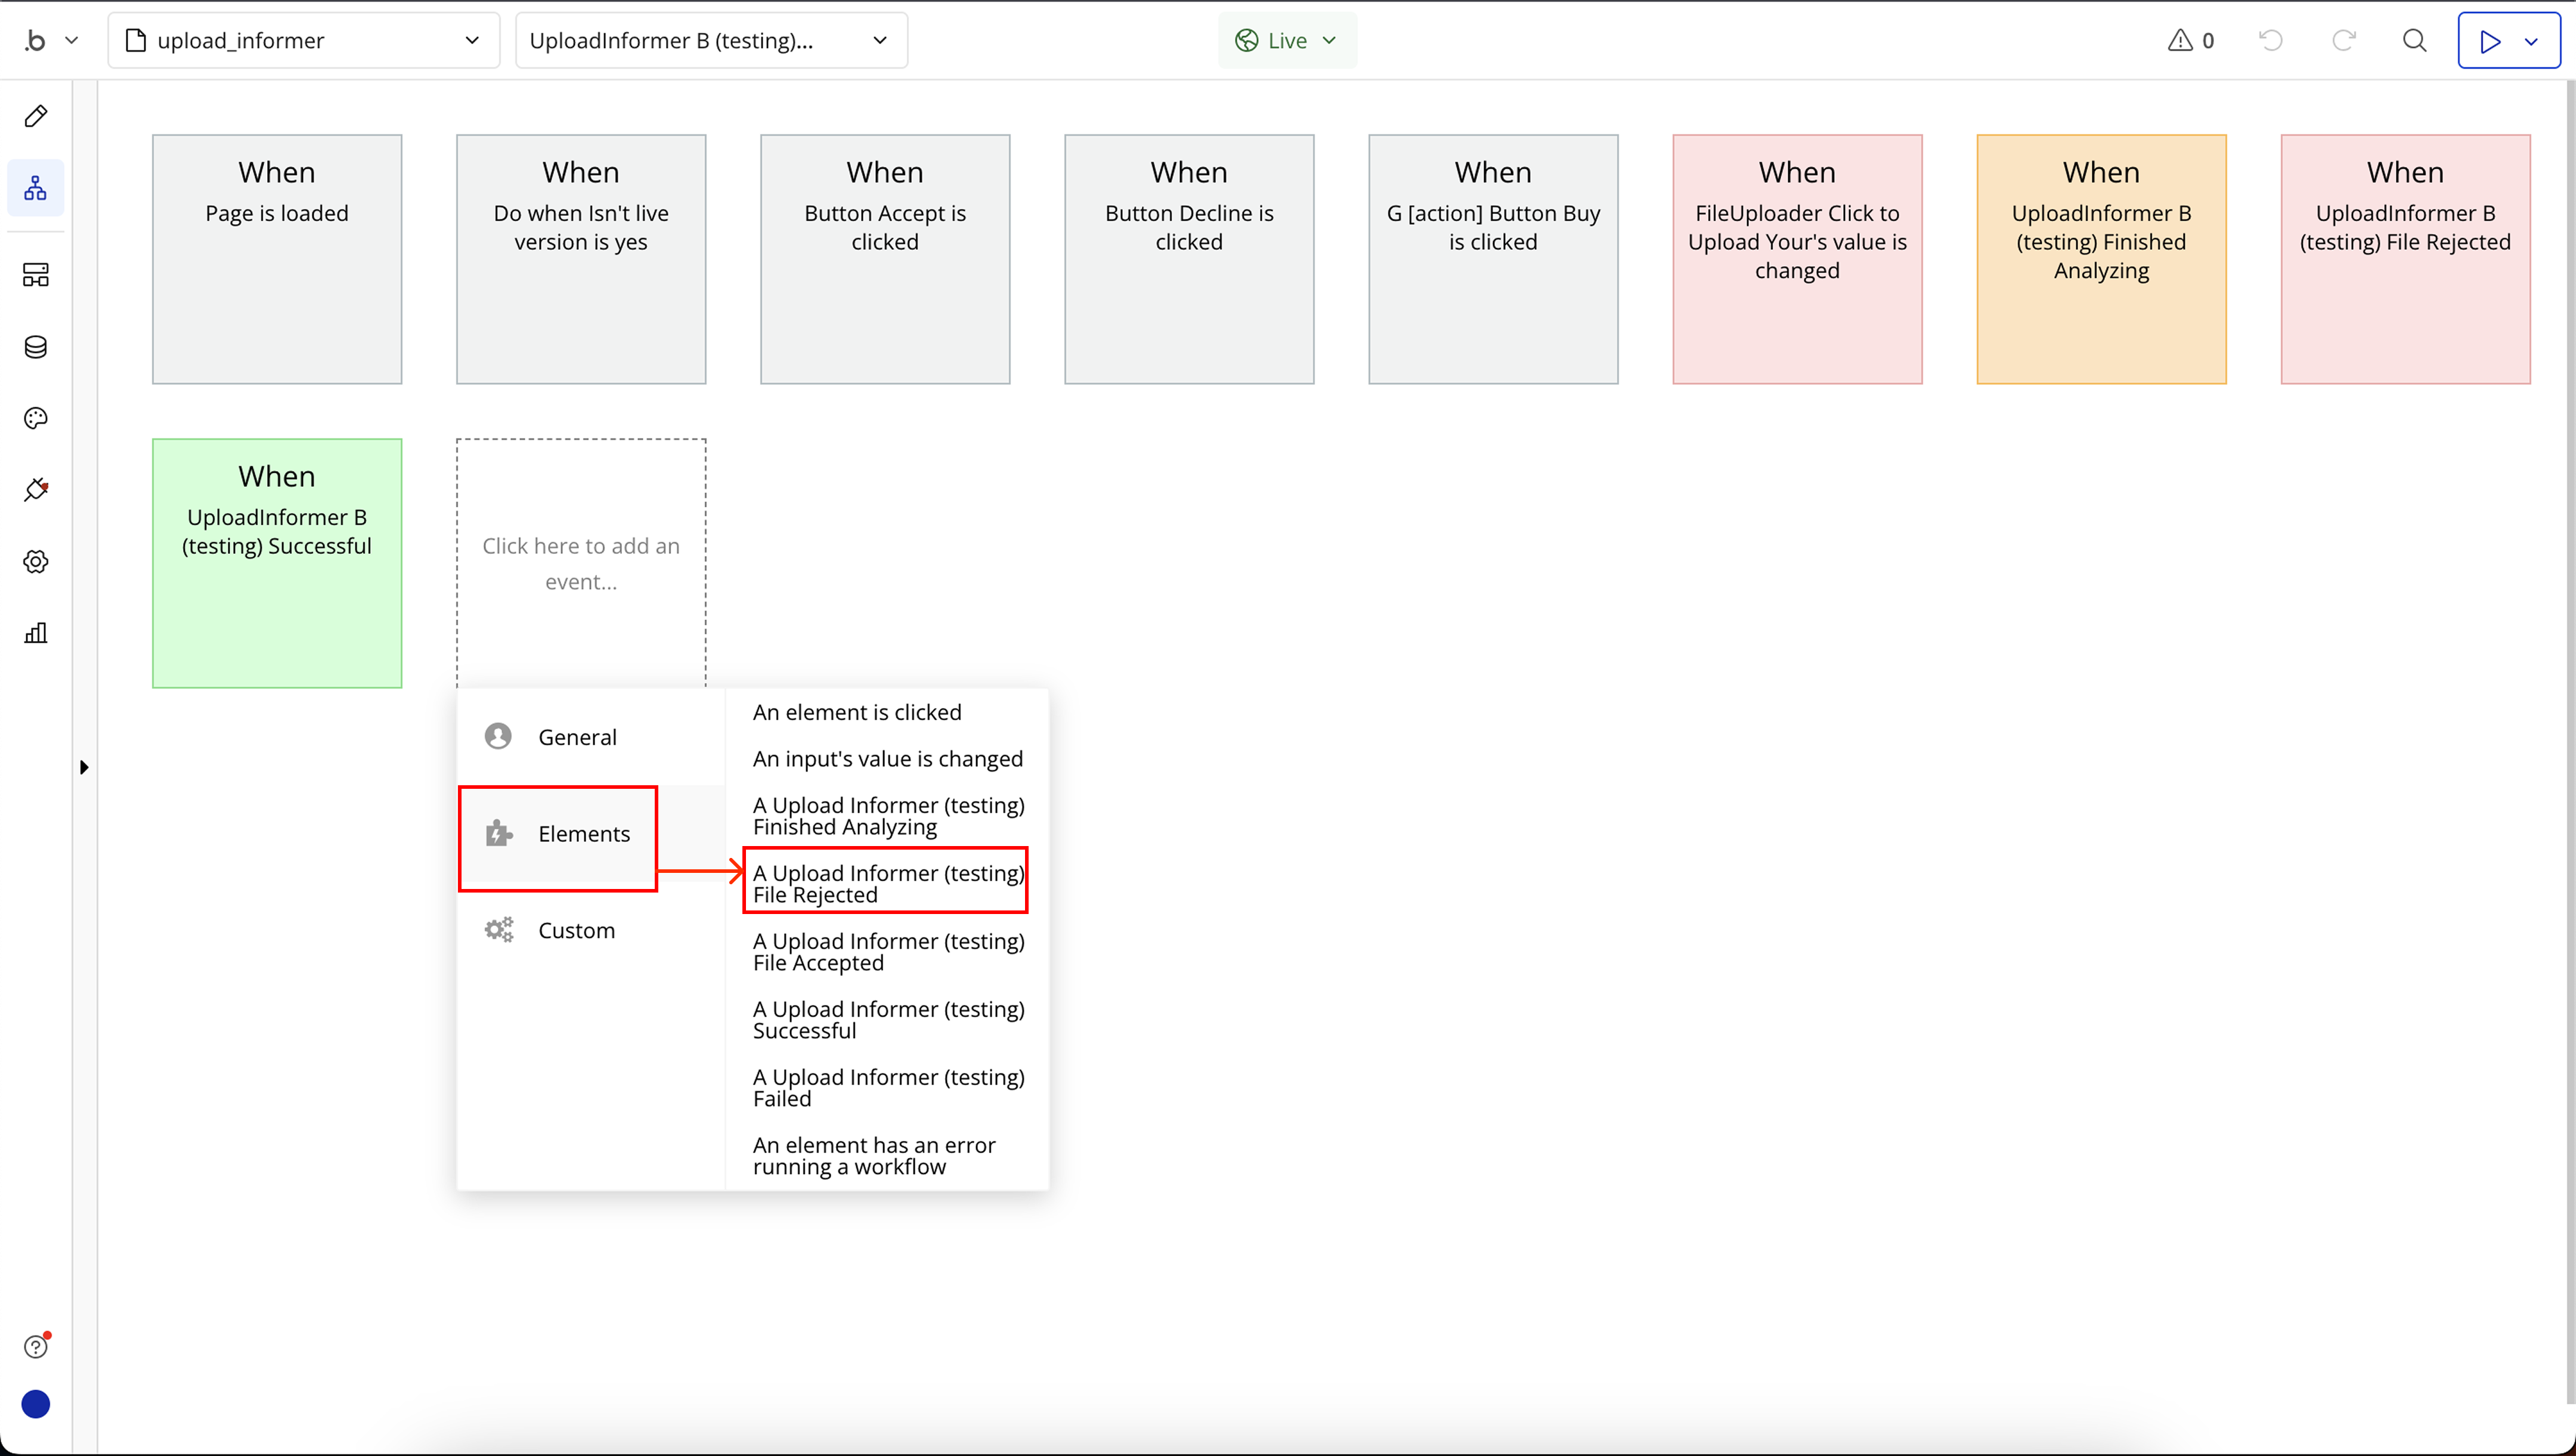The width and height of the screenshot is (2576, 1456).
Task: Click the undo arrow icon
Action: click(2271, 40)
